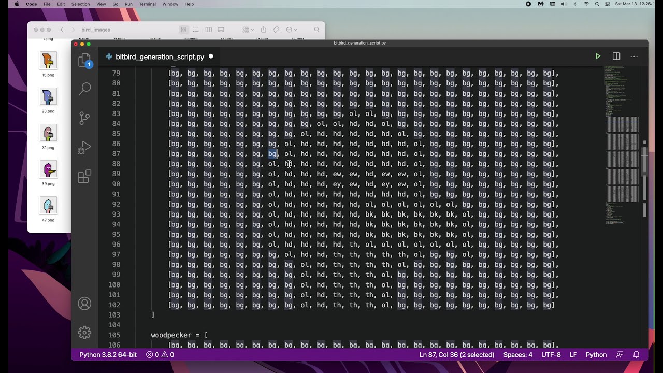Open Control Center in the menu bar
663x373 pixels.
click(x=607, y=4)
